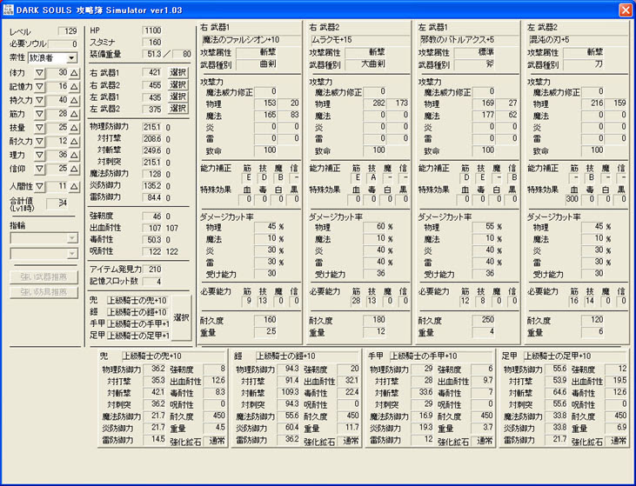Click ムラクモ physical attack value 282

pyautogui.click(x=375, y=103)
